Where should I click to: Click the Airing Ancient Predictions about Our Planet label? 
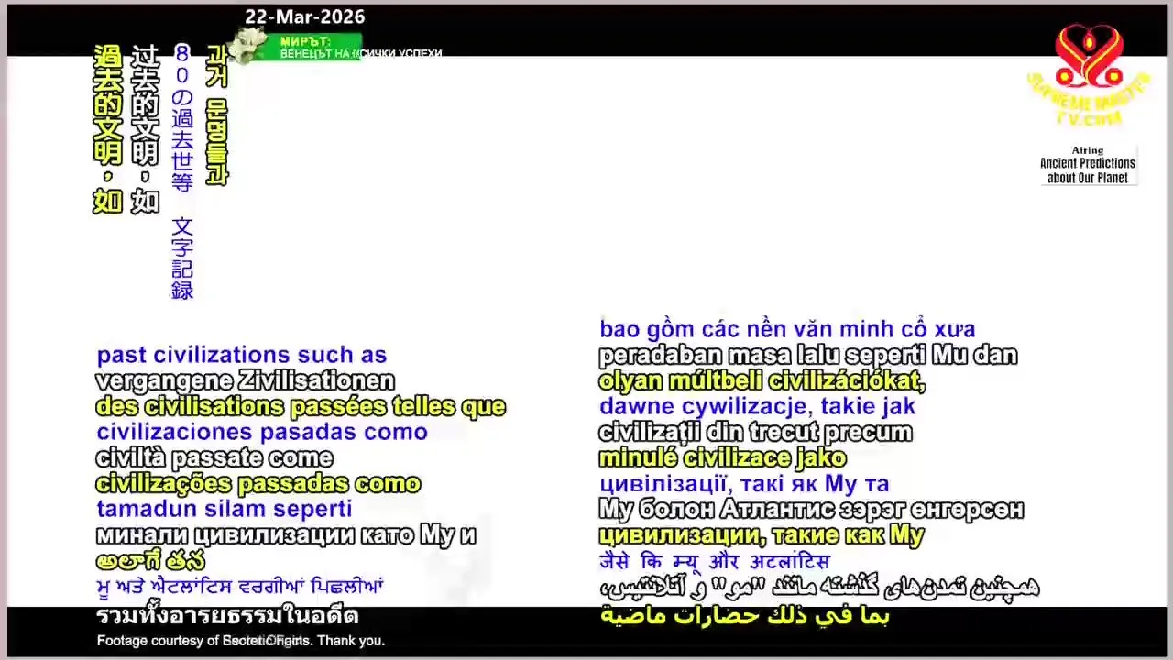1088,165
